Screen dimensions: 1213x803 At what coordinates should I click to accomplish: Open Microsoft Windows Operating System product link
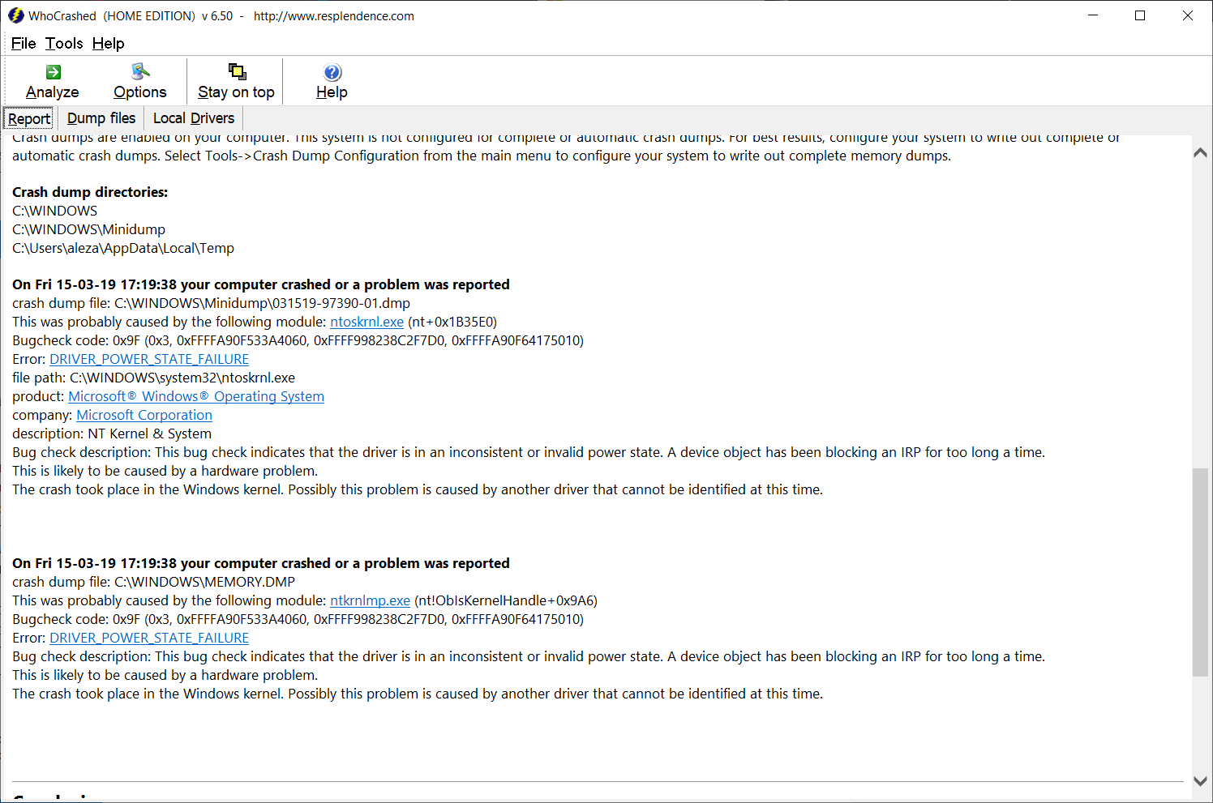pos(196,396)
